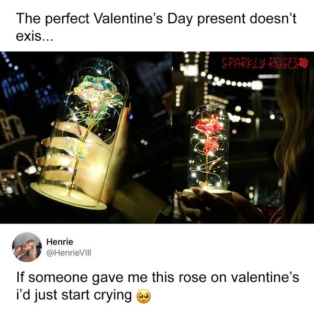Click the 'i'd just start crying' line

(74, 295)
